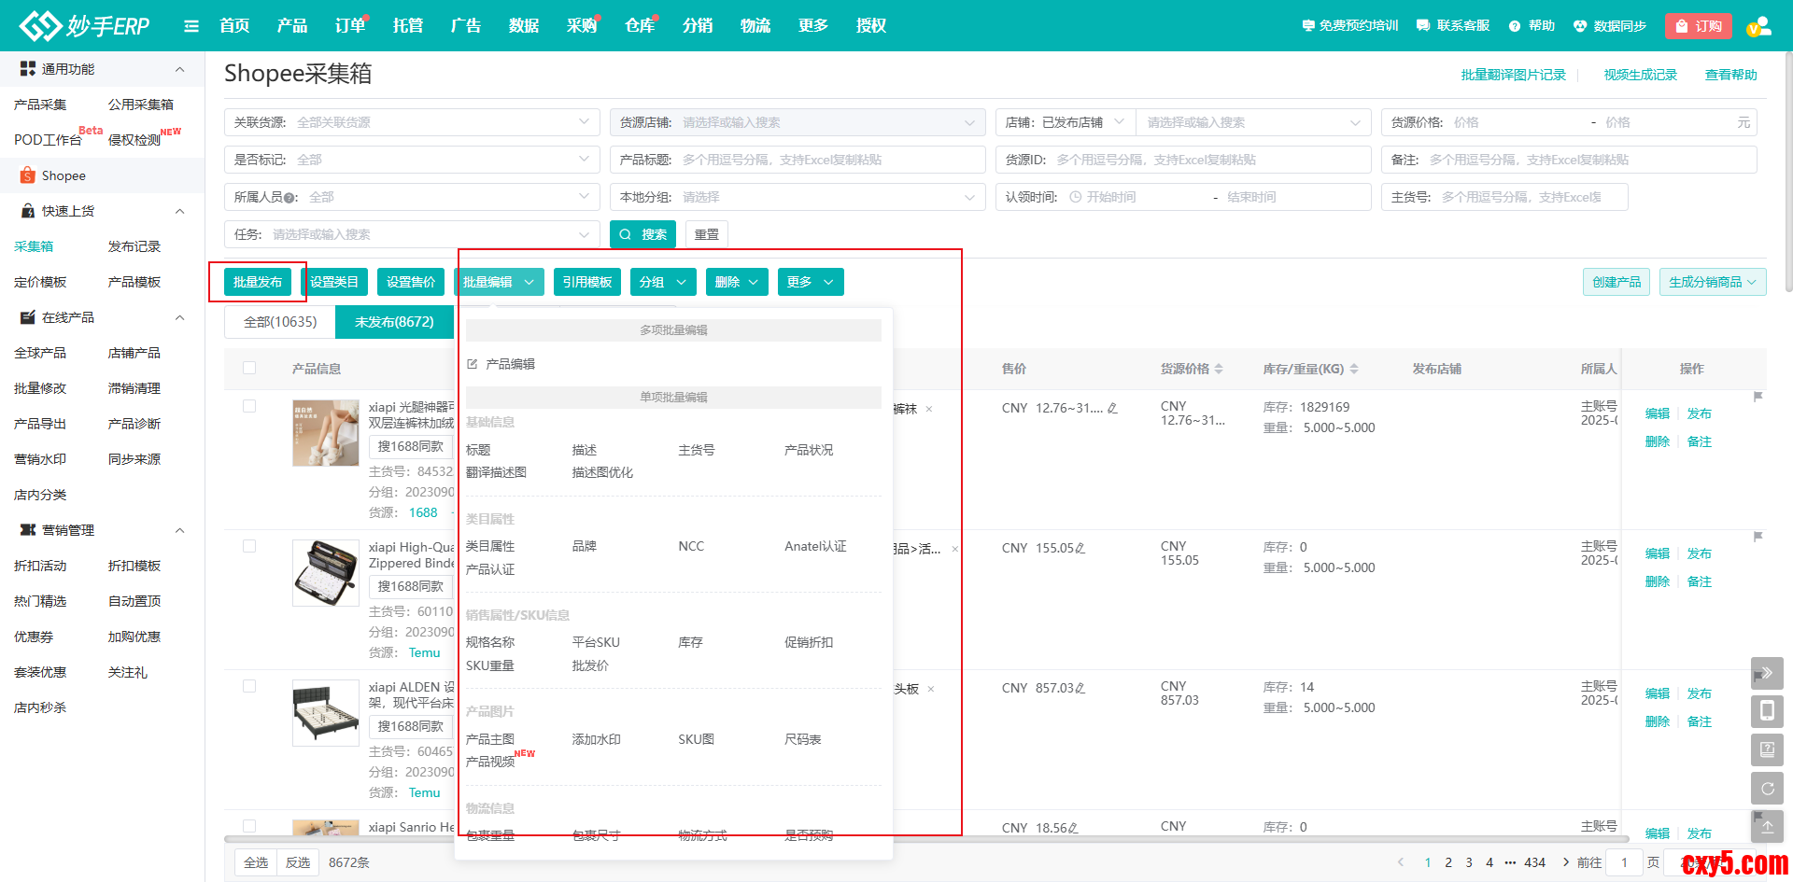
Task: Check the box for the first product row
Action: [x=249, y=406]
